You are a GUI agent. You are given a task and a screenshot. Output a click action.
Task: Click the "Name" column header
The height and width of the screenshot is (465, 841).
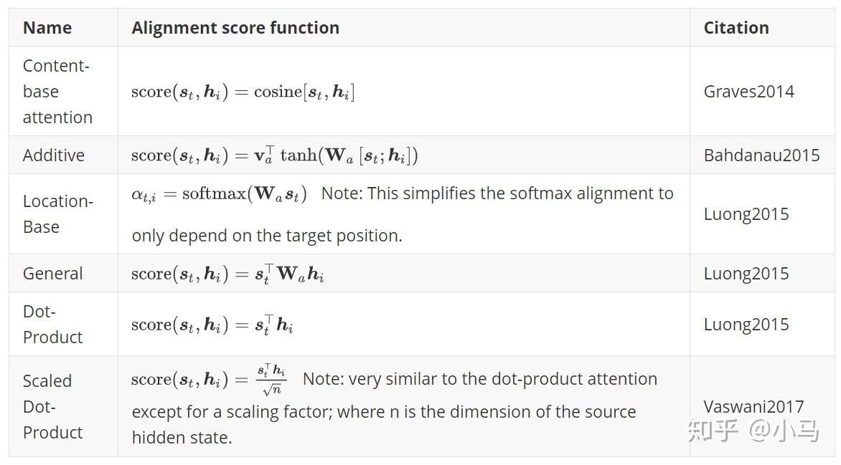click(x=47, y=28)
